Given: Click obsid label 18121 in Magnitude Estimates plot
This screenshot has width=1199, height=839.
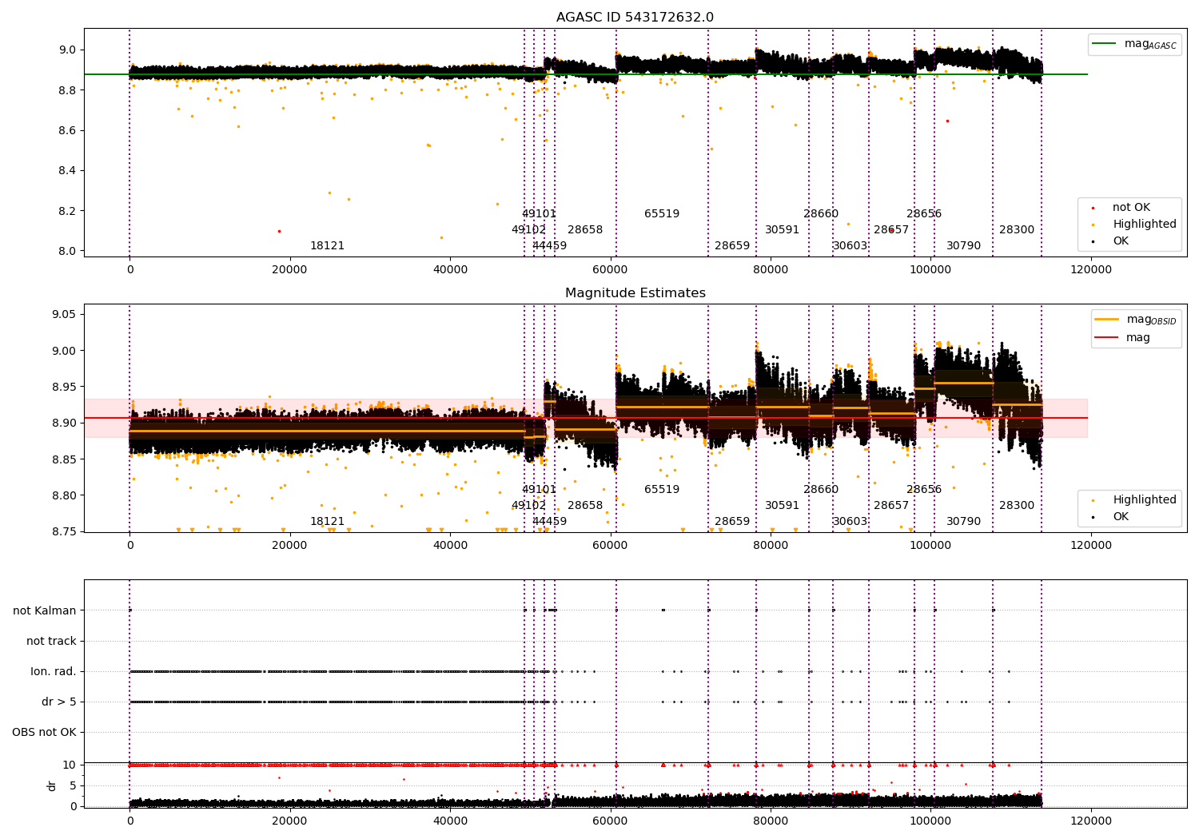Looking at the screenshot, I should 327,522.
